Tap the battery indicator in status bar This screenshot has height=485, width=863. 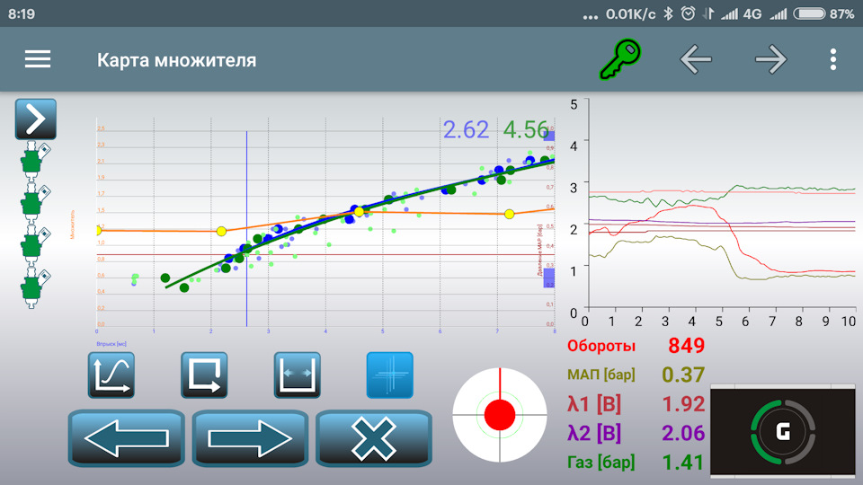coord(809,13)
